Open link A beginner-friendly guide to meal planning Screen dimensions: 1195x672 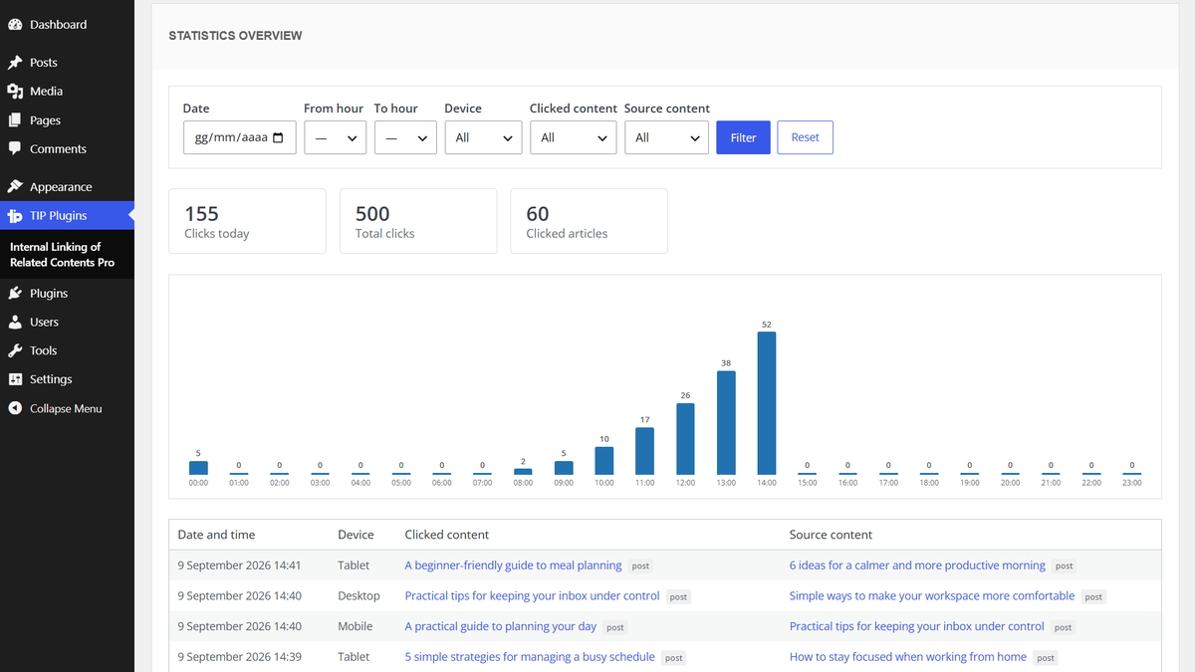(513, 565)
